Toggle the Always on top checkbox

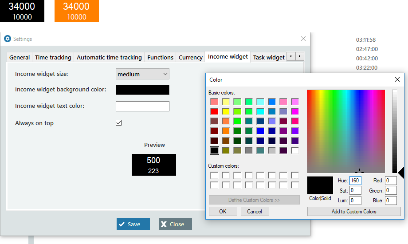pyautogui.click(x=118, y=123)
